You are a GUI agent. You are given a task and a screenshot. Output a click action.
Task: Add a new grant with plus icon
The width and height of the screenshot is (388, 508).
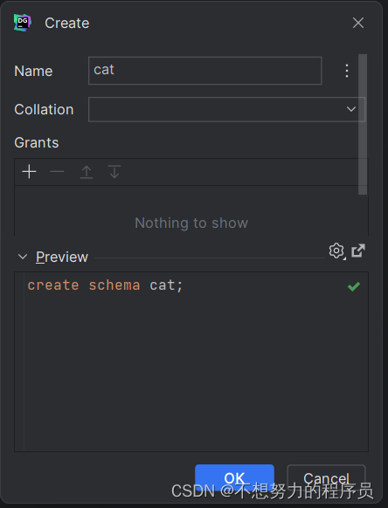click(x=29, y=172)
